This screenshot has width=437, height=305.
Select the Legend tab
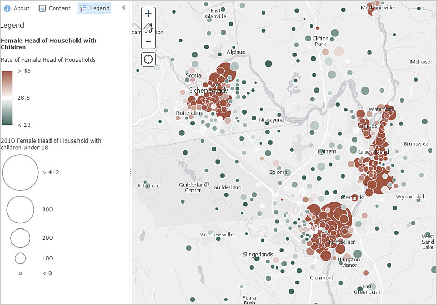pos(94,8)
